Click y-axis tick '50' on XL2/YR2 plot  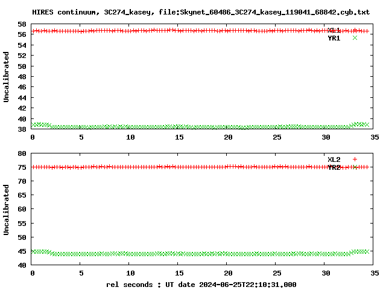(x=22, y=237)
